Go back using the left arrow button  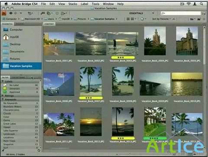pos(11,13)
